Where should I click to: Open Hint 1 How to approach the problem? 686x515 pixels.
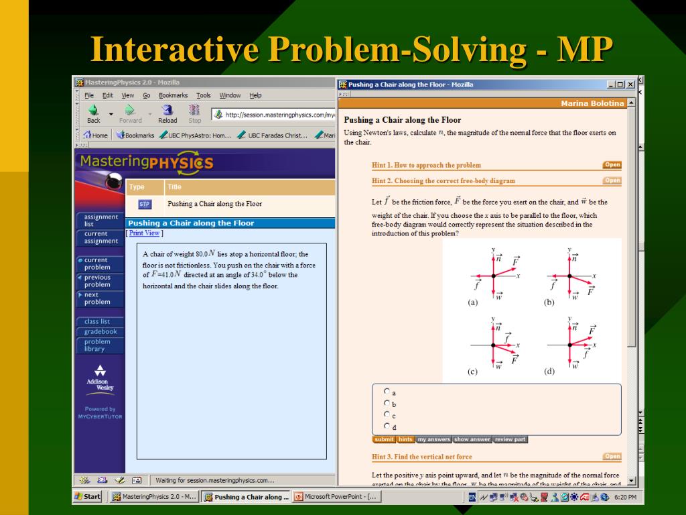tap(612, 165)
